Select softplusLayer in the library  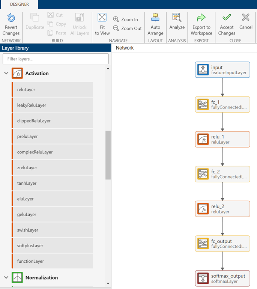[53, 245]
